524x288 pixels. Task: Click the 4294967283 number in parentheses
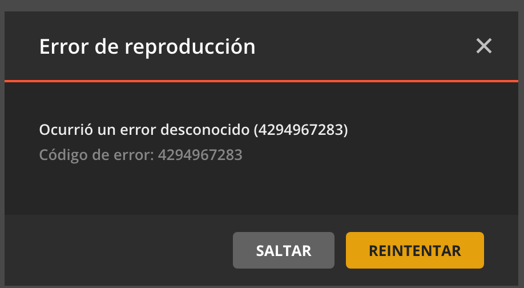(x=301, y=130)
